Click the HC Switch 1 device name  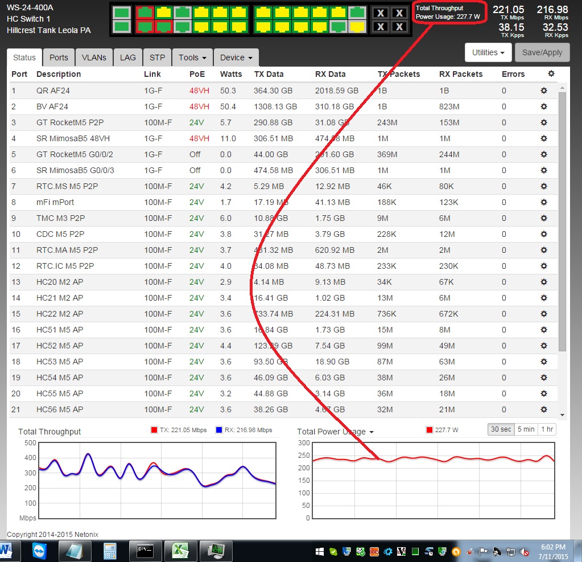click(28, 19)
